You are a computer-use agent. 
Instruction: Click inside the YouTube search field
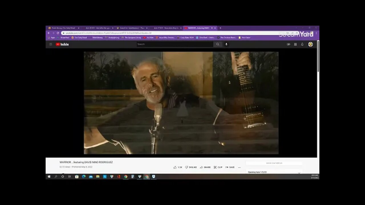pos(175,44)
